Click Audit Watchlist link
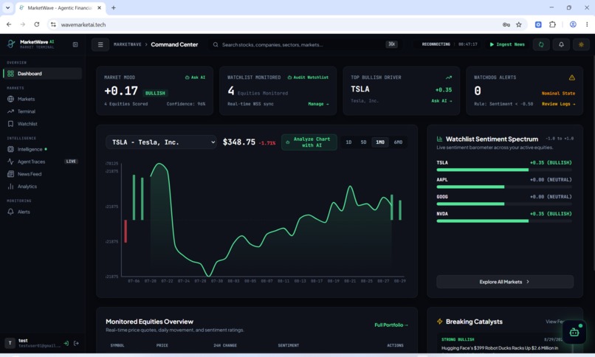Screen dimensions: 595x357 [308, 77]
